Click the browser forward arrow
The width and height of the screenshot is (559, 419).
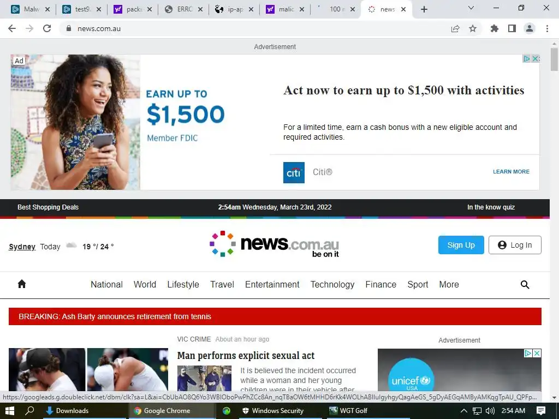(29, 28)
